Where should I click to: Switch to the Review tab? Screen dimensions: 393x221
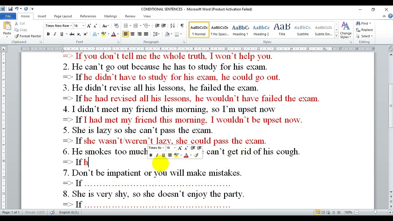coord(130,16)
